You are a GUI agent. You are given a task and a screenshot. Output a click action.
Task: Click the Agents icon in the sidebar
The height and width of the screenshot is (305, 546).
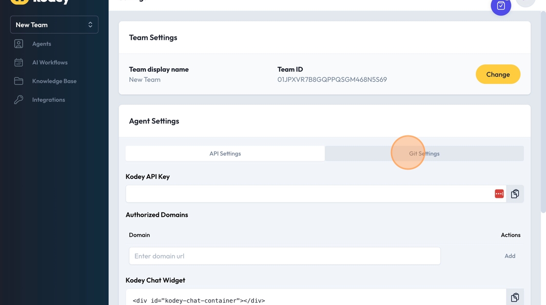coord(19,44)
